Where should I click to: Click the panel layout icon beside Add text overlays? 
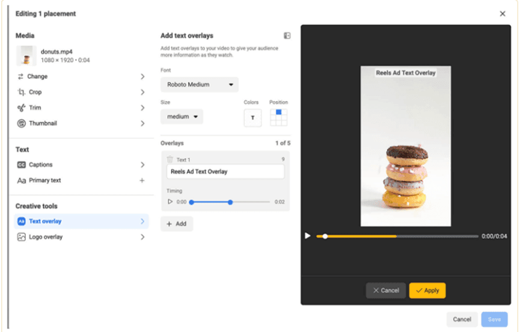pos(287,36)
